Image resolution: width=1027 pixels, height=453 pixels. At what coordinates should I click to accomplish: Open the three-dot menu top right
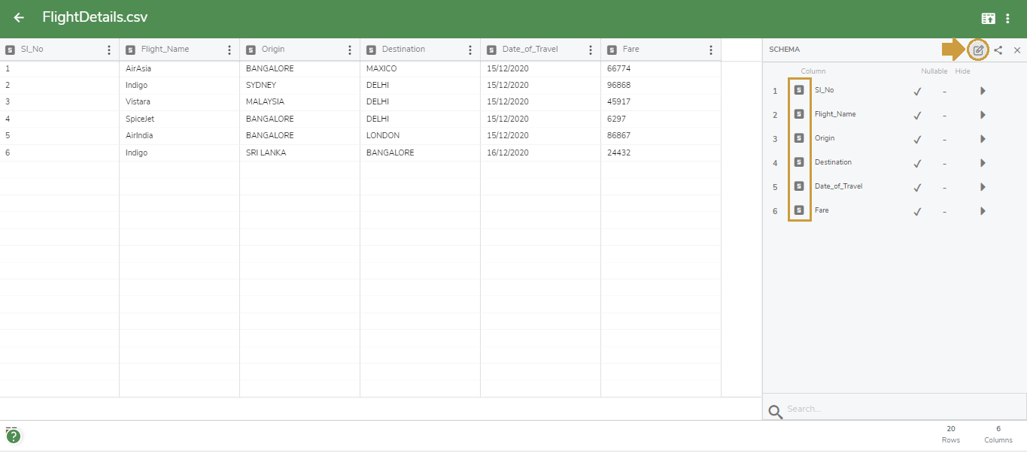point(1008,17)
